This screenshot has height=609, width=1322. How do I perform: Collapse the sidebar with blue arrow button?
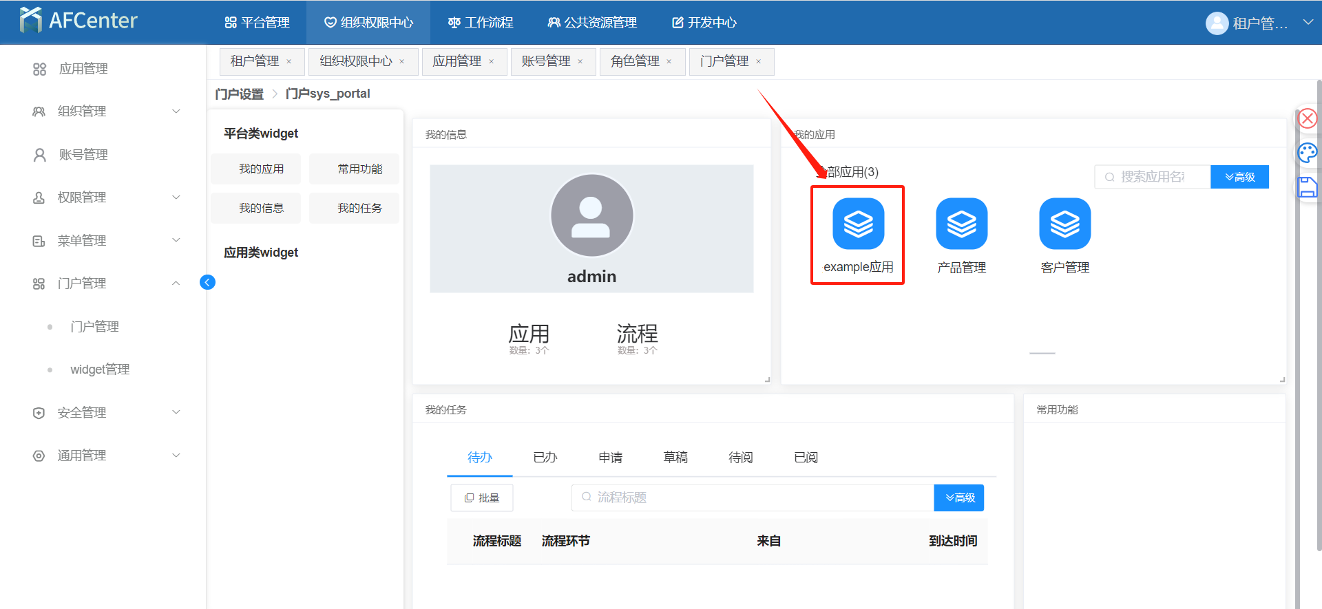click(207, 282)
